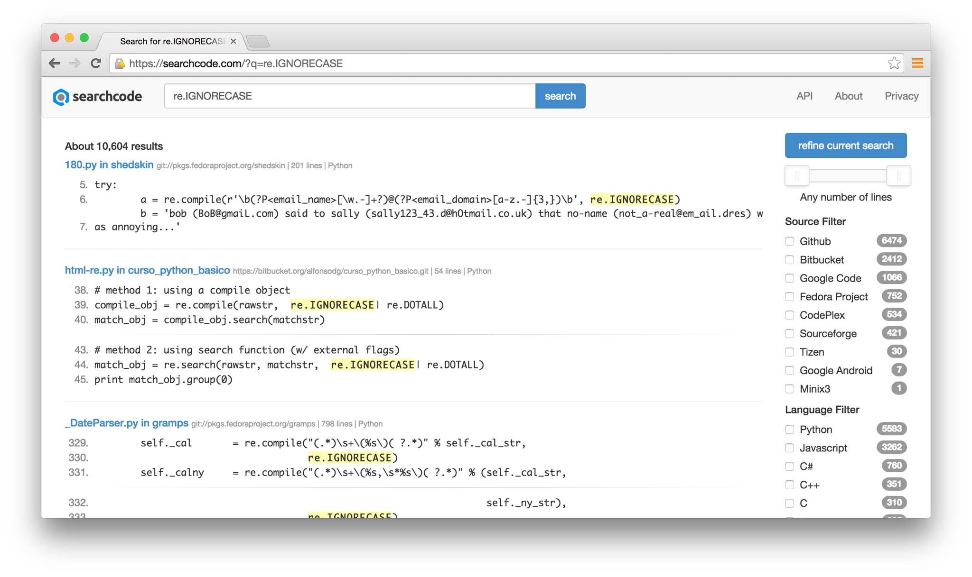Open _DateParser.py in gramps result

pos(126,422)
